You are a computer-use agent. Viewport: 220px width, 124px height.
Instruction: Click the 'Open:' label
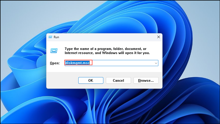click(55, 63)
